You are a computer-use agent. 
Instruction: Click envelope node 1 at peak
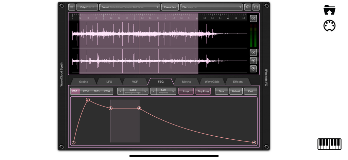tap(88, 100)
